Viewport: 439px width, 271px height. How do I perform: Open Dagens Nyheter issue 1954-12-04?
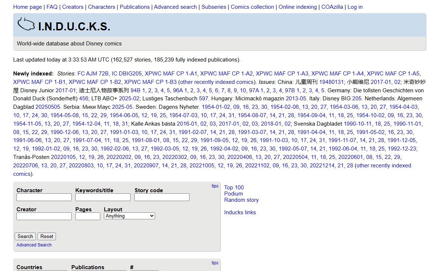(86, 124)
